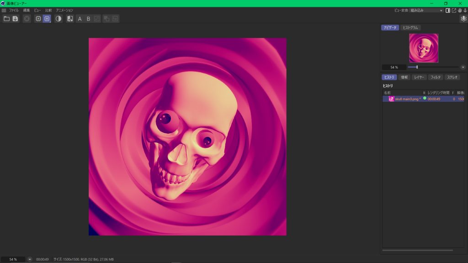Click the A/B split compare icon
This screenshot has height=263, width=468.
pos(70,19)
